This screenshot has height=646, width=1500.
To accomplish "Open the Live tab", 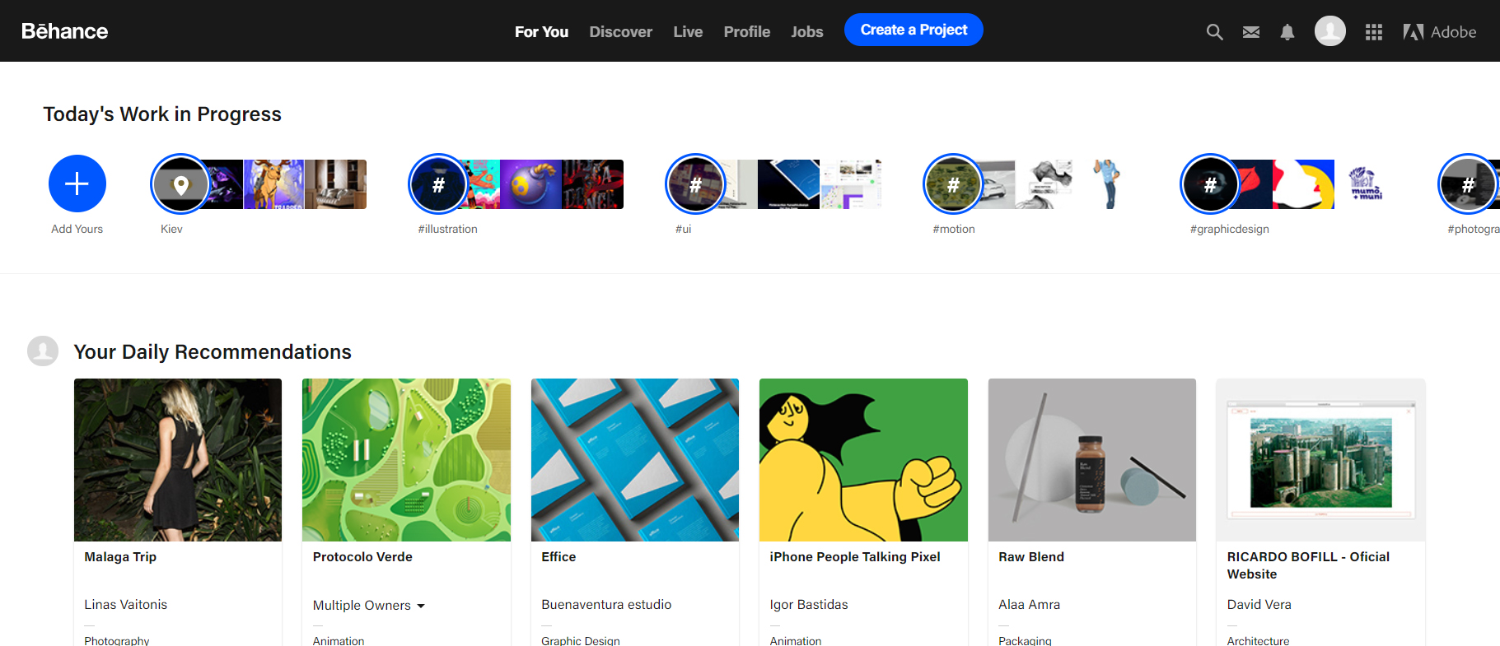I will [x=688, y=32].
